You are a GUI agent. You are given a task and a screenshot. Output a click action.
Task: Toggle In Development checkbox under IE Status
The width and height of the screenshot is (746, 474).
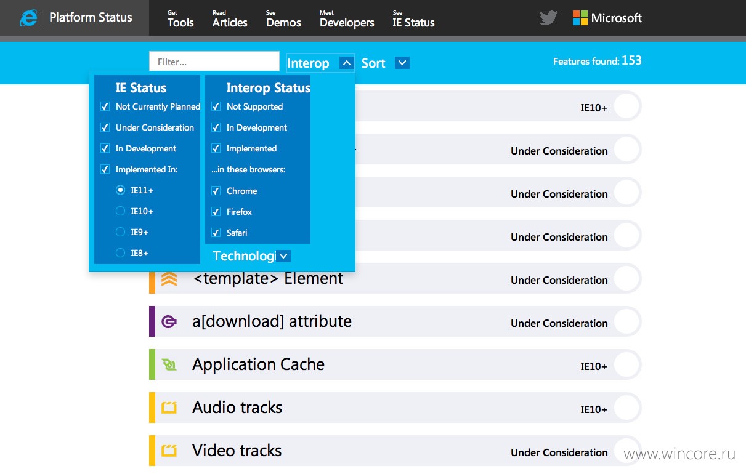105,148
